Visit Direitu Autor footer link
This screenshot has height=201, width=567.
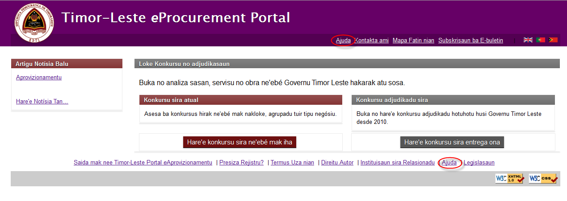[x=337, y=163]
